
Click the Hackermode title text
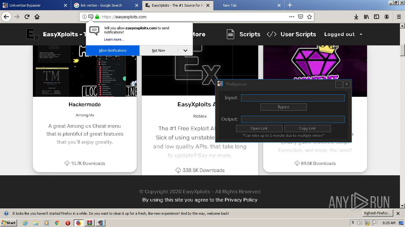pos(85,105)
